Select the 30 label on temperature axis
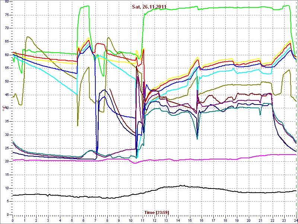Image resolution: width=298 pixels, height=224 pixels. click(x=6, y=135)
